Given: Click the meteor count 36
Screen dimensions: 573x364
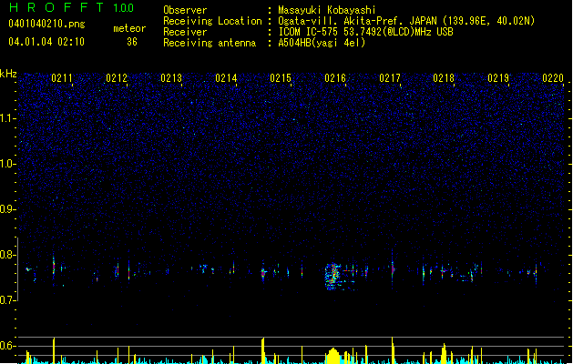Looking at the screenshot, I should click(x=132, y=42).
